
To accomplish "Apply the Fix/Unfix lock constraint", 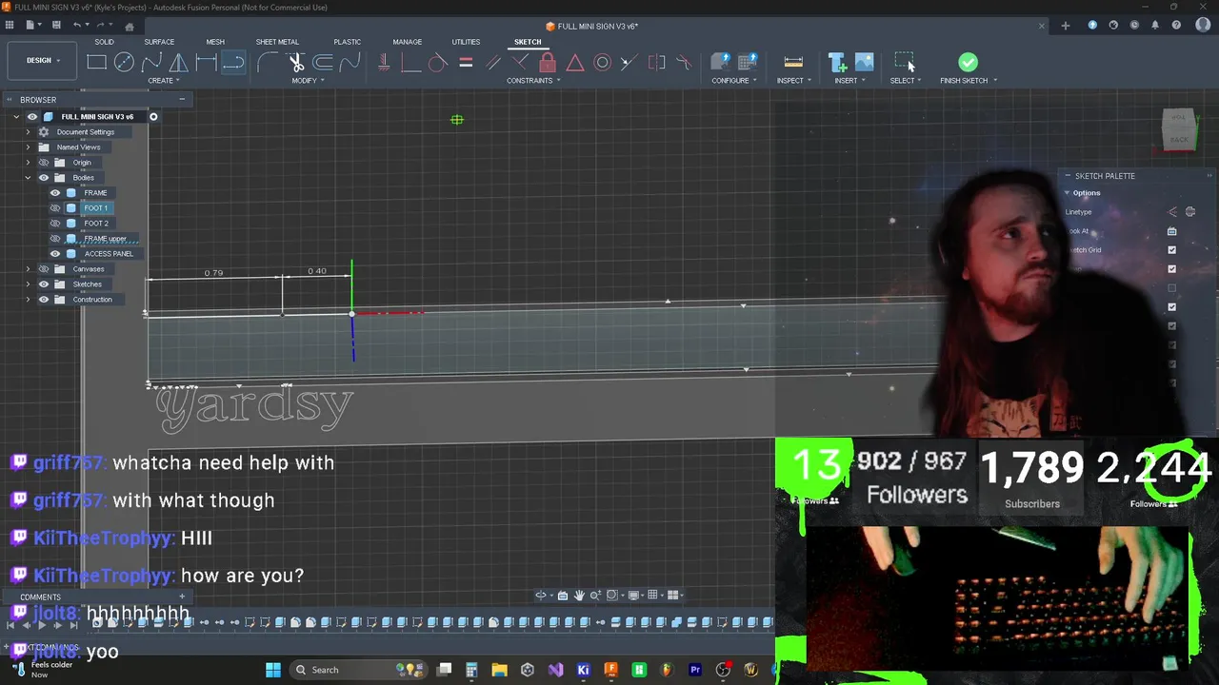I will (x=548, y=63).
